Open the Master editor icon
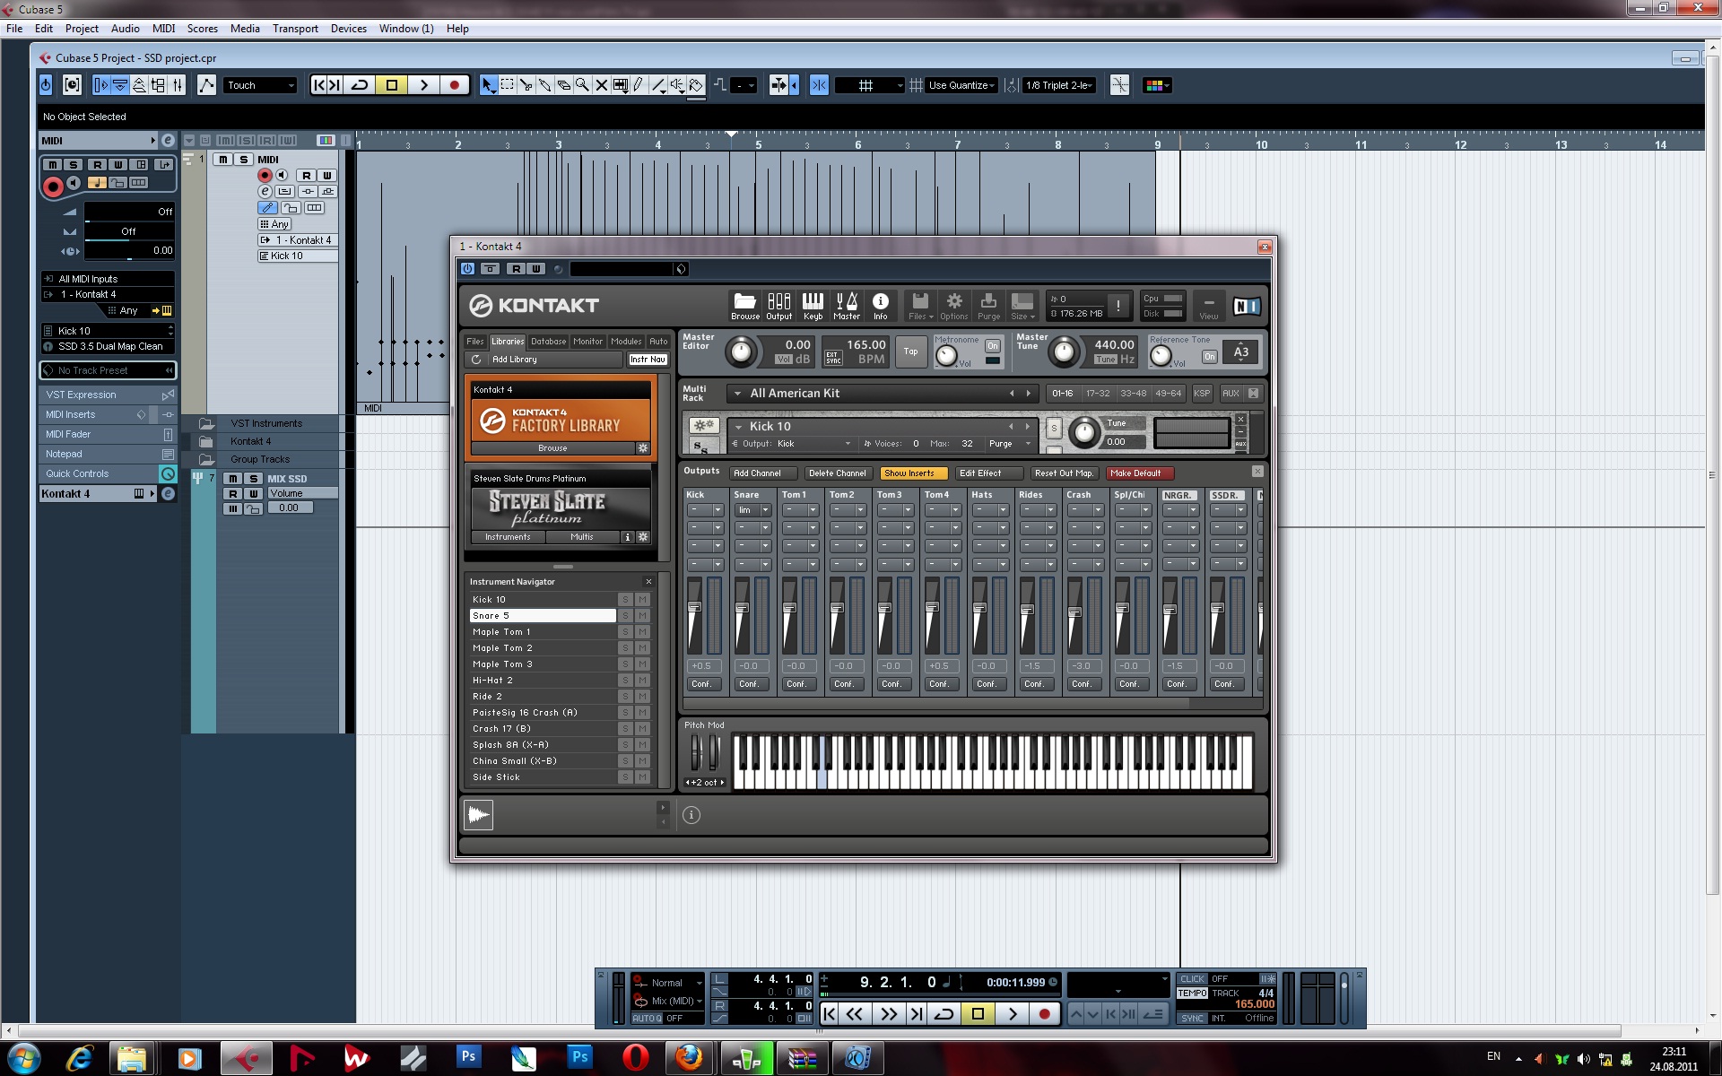The width and height of the screenshot is (1722, 1076). 846,305
